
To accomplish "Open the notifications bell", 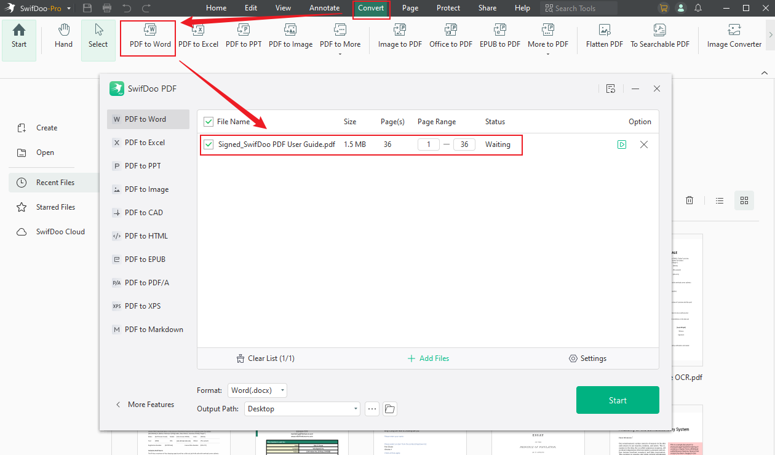I will [x=698, y=8].
